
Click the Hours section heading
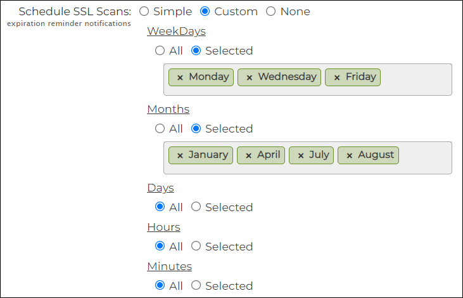[163, 227]
